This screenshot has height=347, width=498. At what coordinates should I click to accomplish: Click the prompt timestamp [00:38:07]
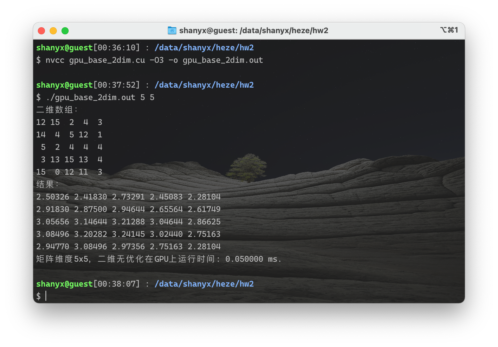[x=117, y=284]
